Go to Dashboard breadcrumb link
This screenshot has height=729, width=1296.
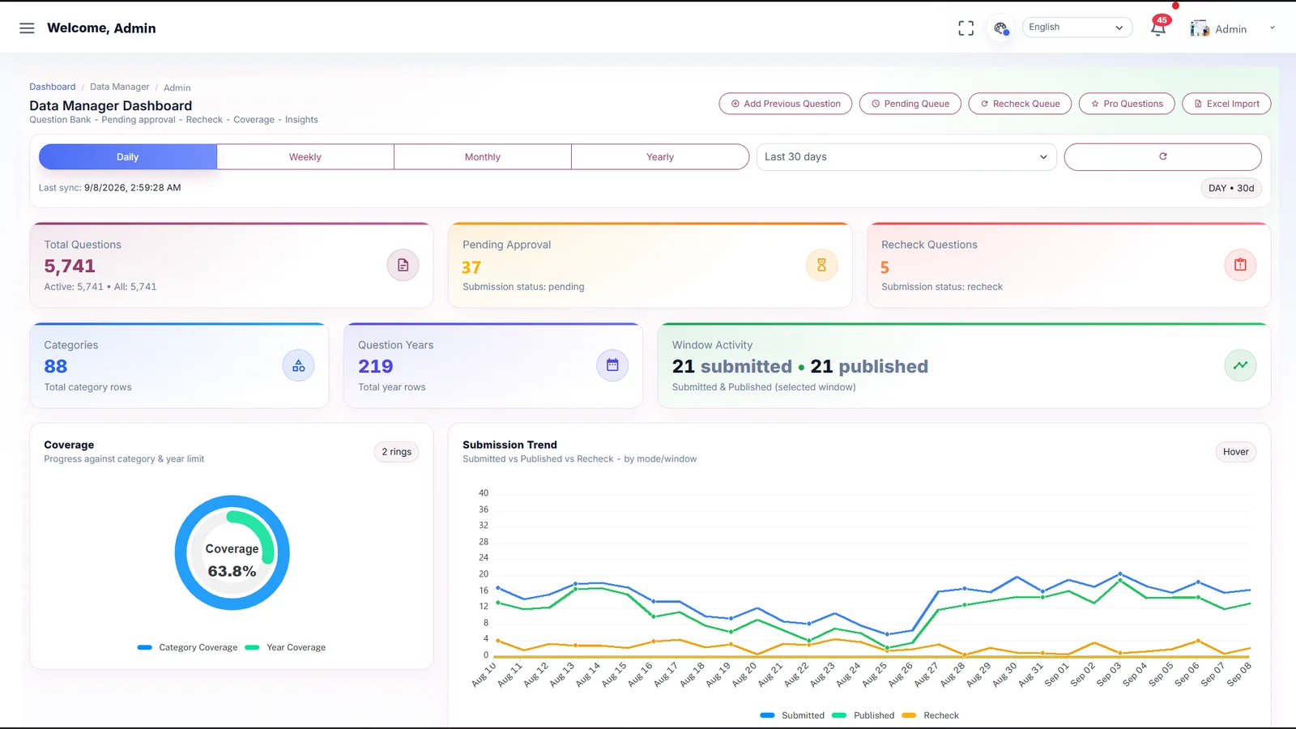point(53,87)
